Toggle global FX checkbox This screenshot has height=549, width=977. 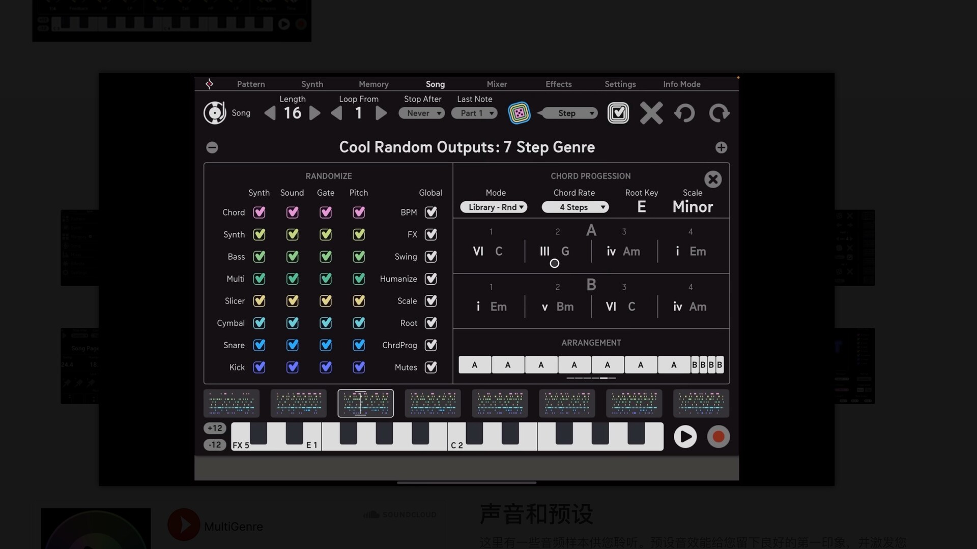click(x=431, y=234)
